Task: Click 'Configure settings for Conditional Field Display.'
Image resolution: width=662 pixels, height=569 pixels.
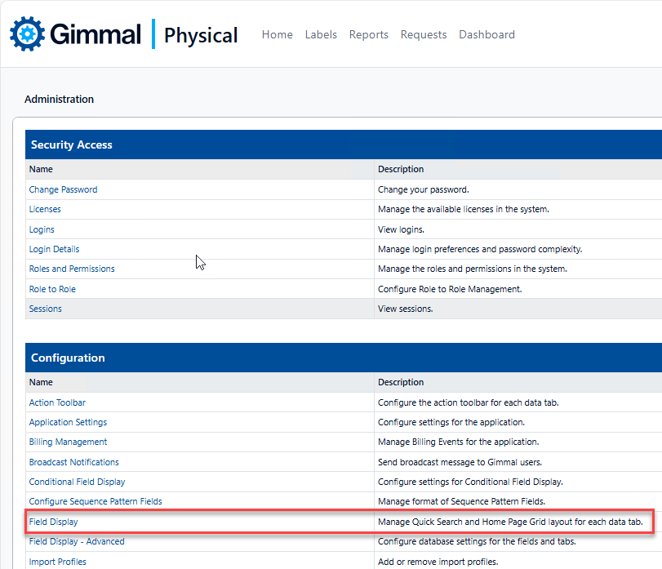Action: 470,482
